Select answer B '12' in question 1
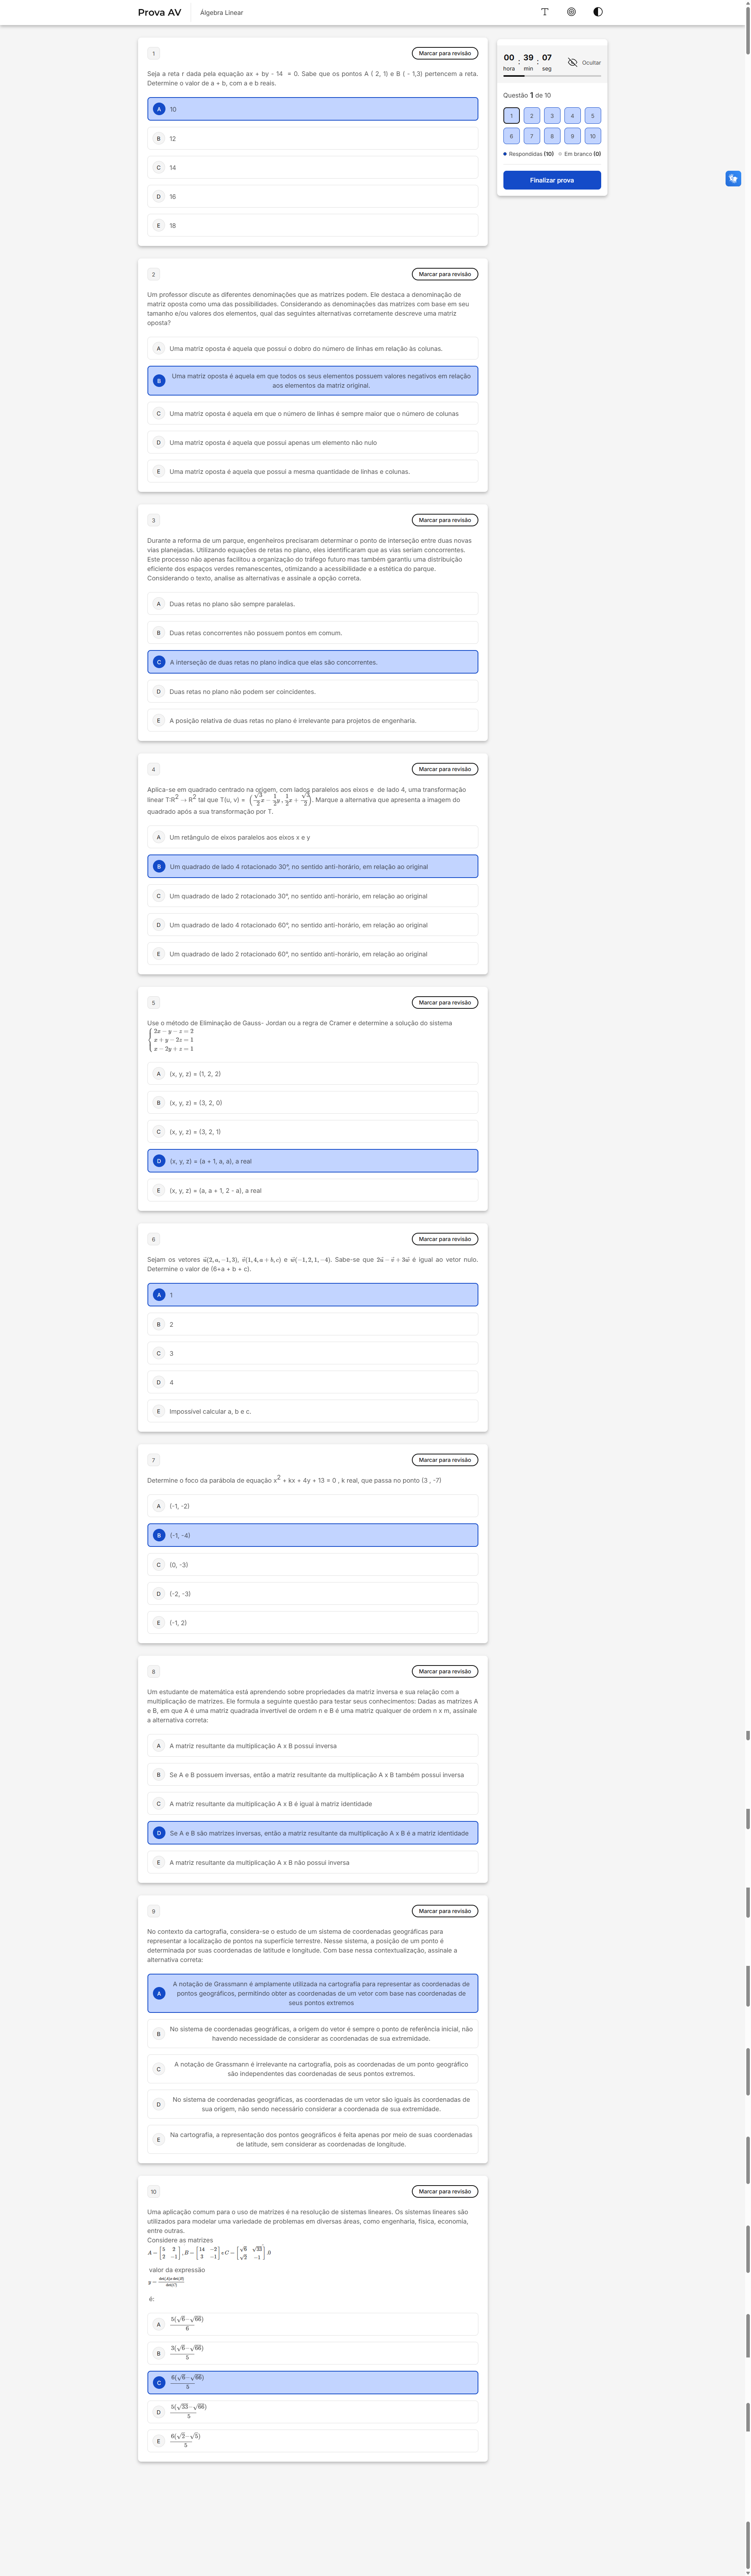Image resolution: width=751 pixels, height=2576 pixels. (313, 139)
